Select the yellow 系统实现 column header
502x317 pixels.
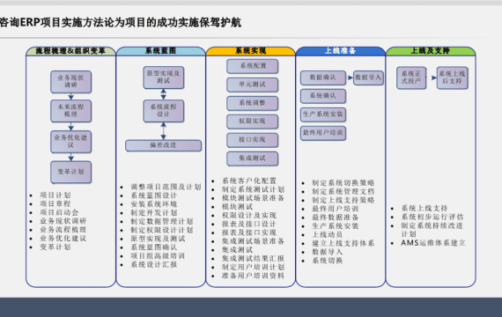(251, 51)
